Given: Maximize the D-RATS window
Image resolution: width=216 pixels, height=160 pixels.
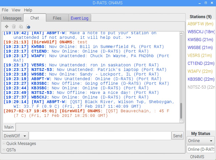Looking at the screenshot, I should click(x=206, y=3).
